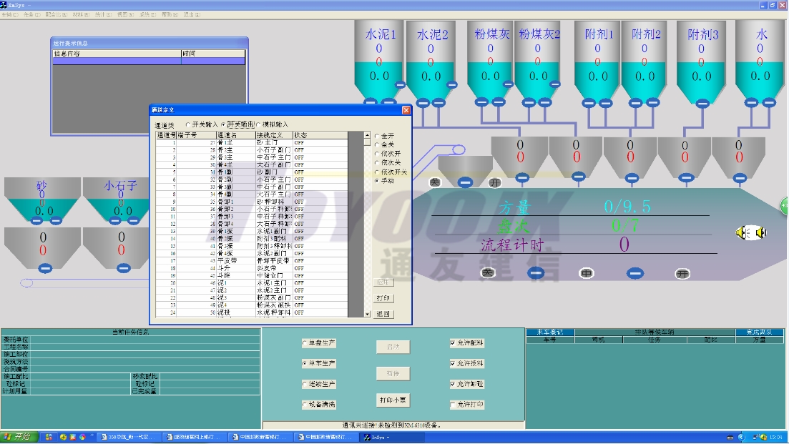Screen dimensions: 789x444
Task: Click the side valve on the 水泥2 silo
Action: 452,85
